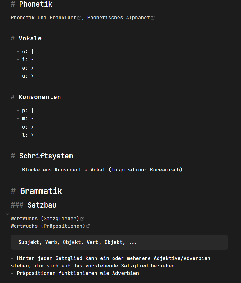Click the Vokale heading text
This screenshot has height=283, width=241.
tap(30, 39)
